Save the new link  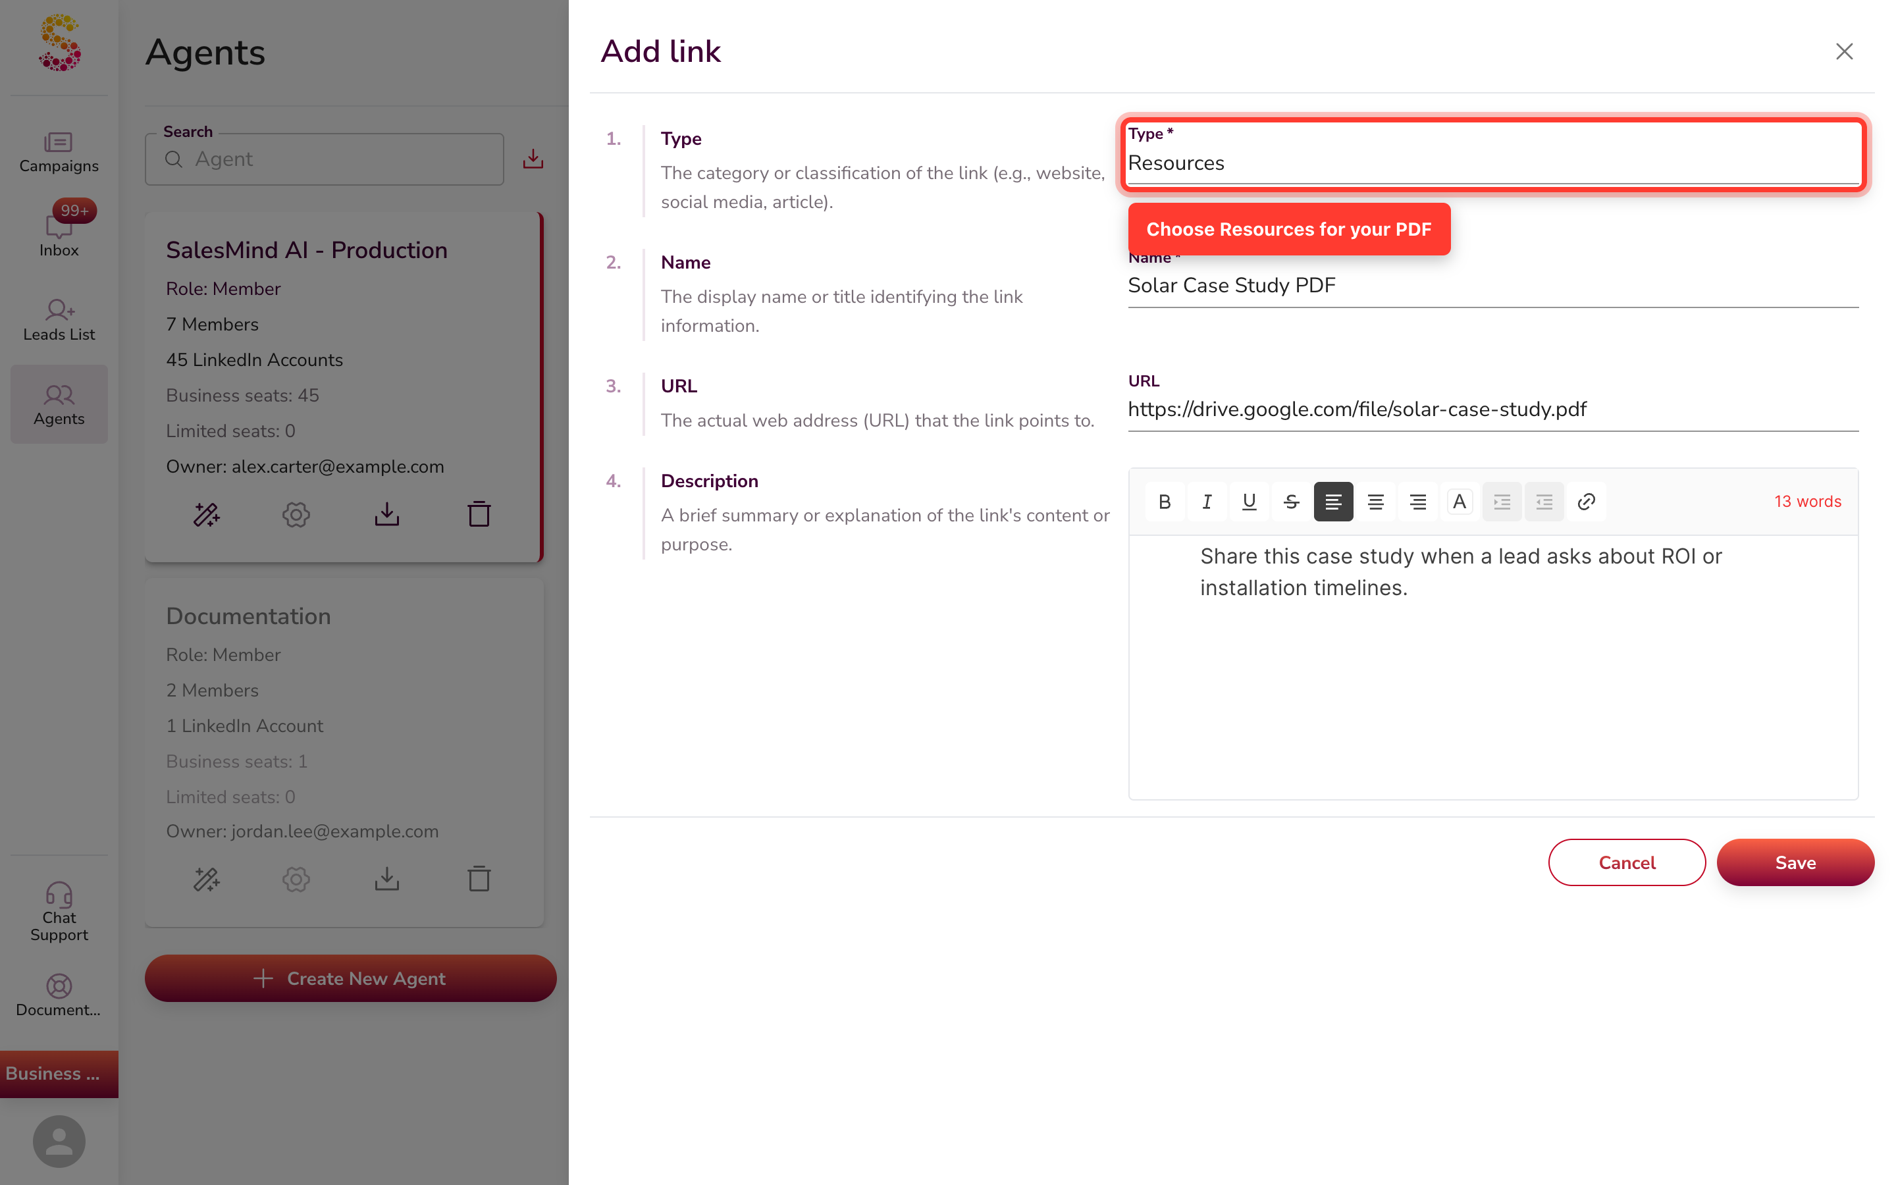pyautogui.click(x=1796, y=862)
